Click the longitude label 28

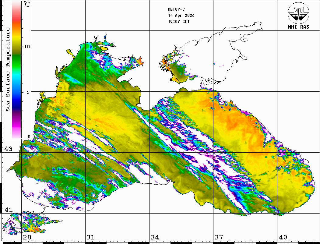[27, 237]
